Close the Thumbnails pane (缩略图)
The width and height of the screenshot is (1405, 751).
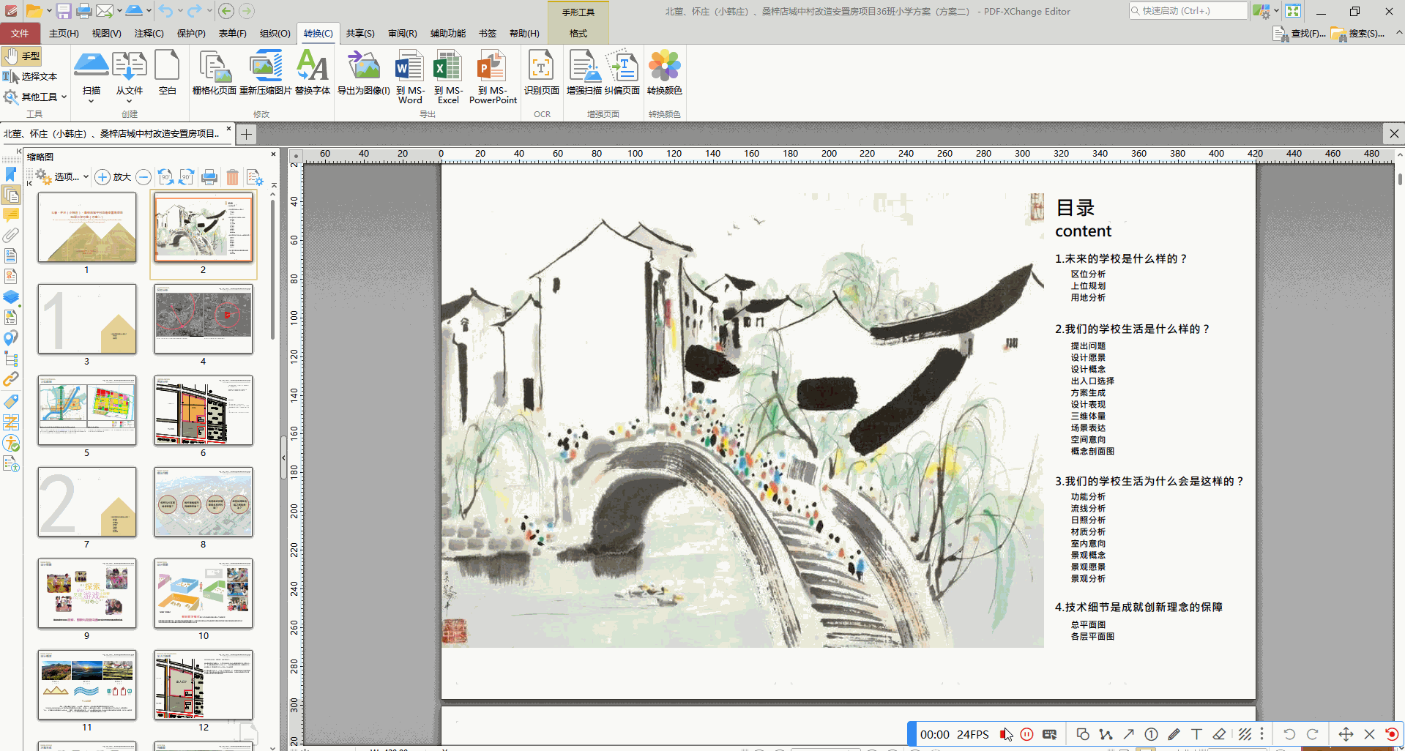click(273, 154)
